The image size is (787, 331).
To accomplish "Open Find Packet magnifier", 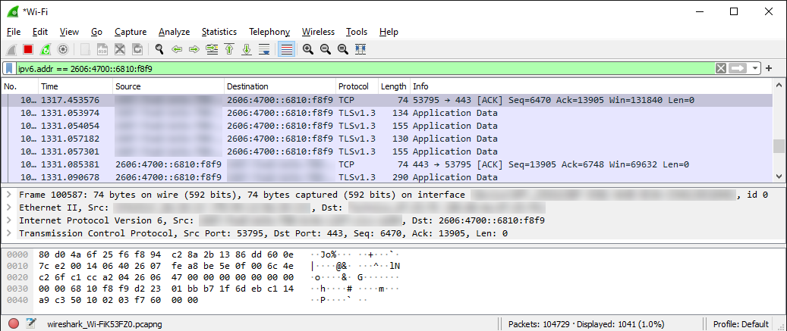I will click(x=159, y=49).
